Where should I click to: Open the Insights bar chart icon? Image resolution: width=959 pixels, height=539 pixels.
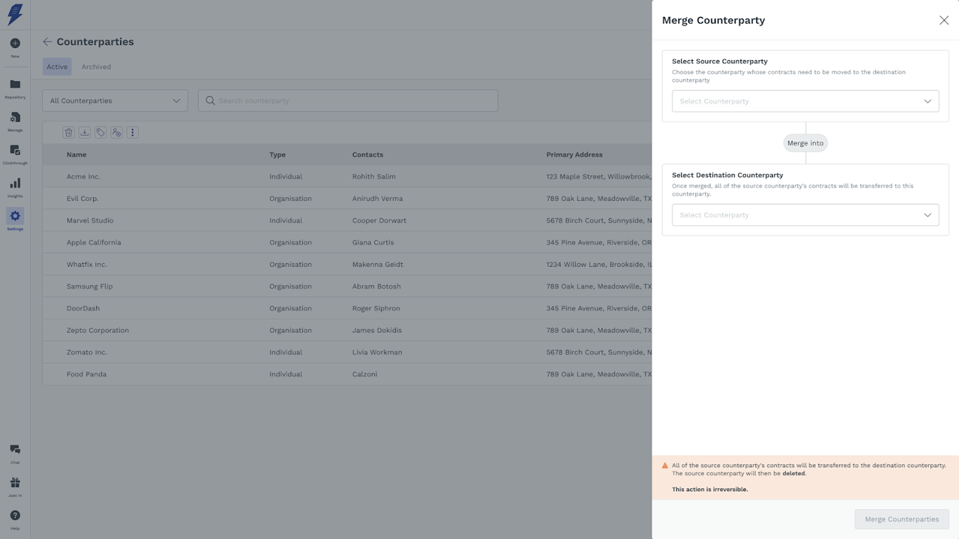(x=15, y=184)
